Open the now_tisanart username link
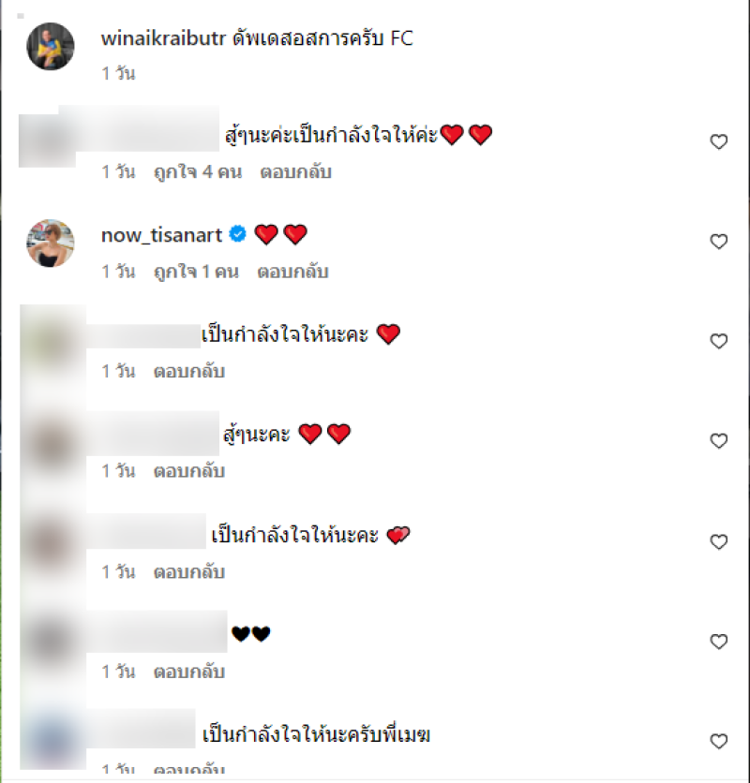This screenshot has width=750, height=783. 161,235
